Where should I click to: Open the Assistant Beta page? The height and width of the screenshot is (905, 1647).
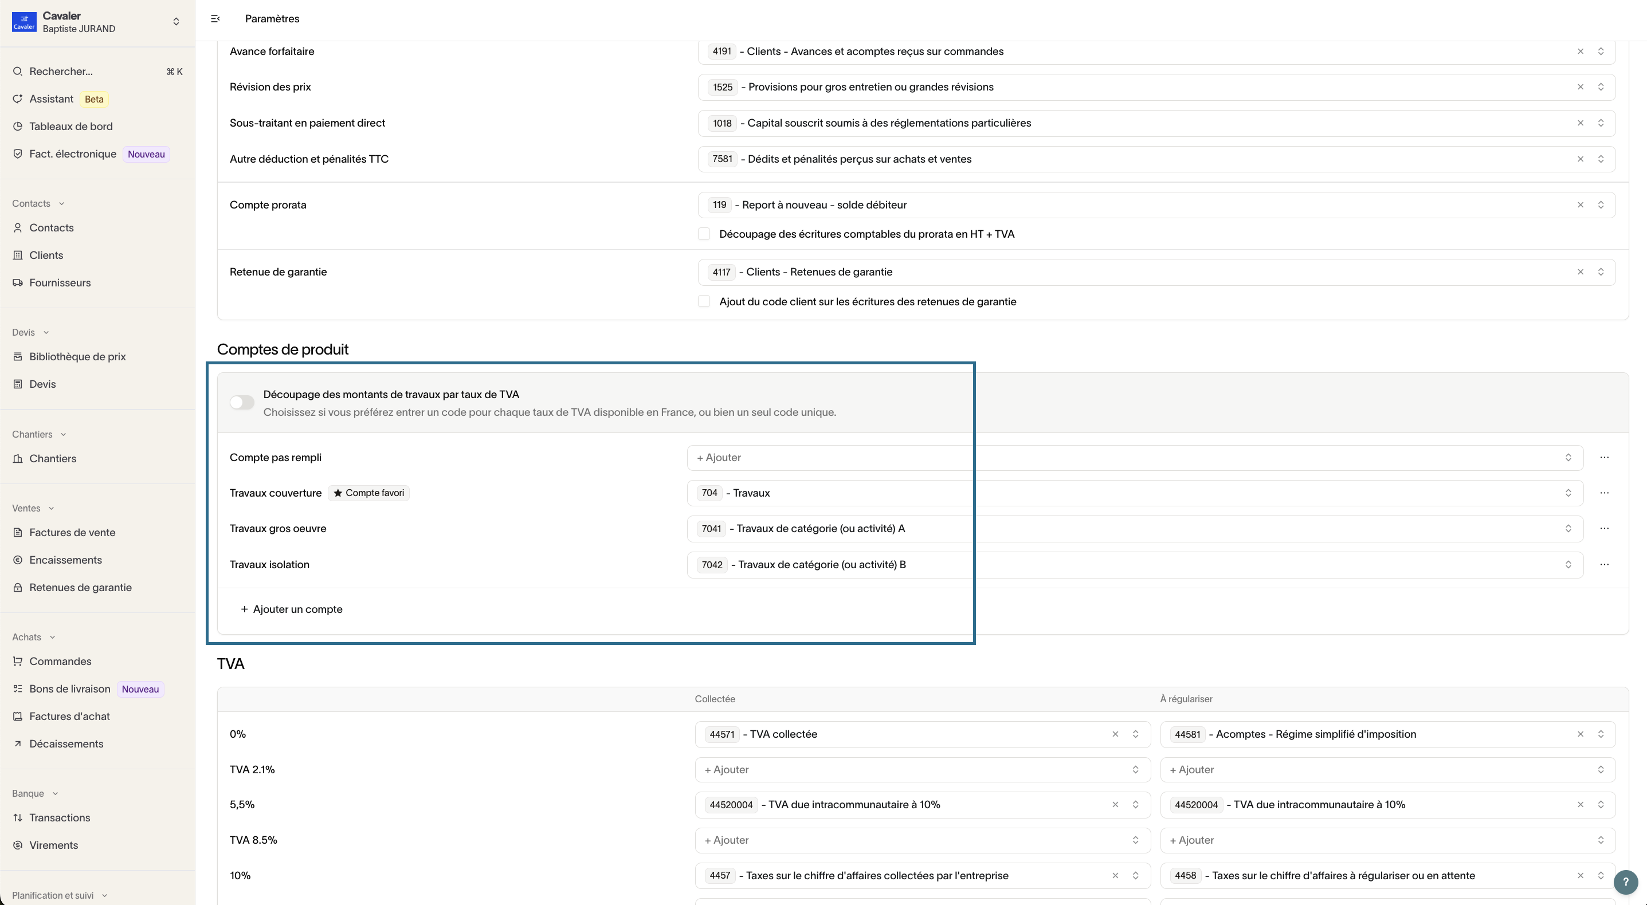[x=52, y=99]
